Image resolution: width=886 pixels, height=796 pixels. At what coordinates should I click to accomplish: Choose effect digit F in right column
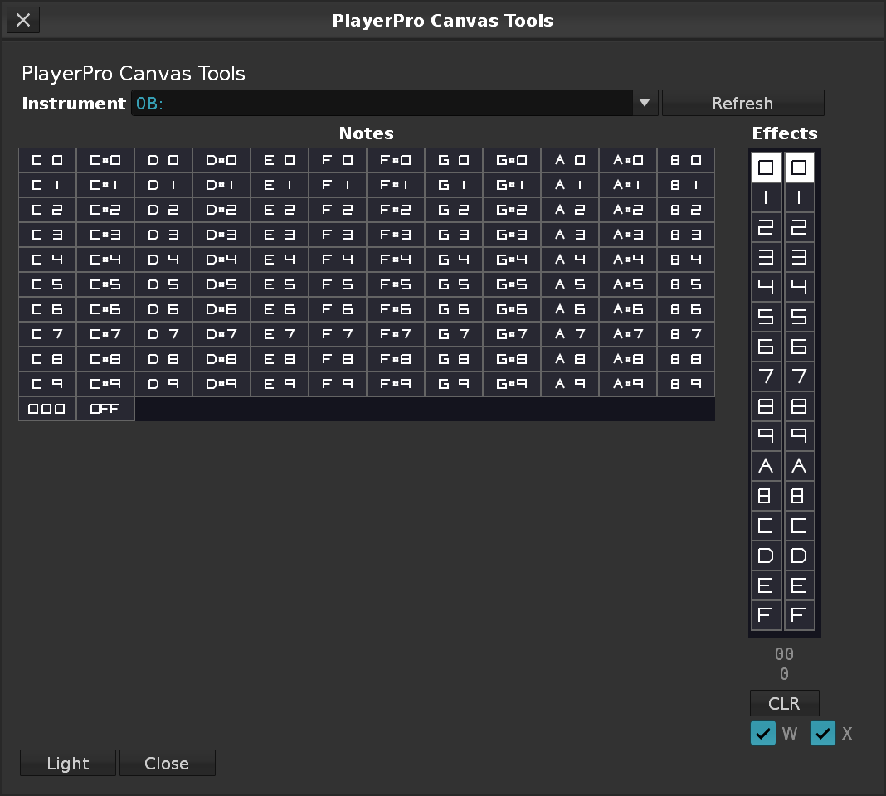point(799,615)
